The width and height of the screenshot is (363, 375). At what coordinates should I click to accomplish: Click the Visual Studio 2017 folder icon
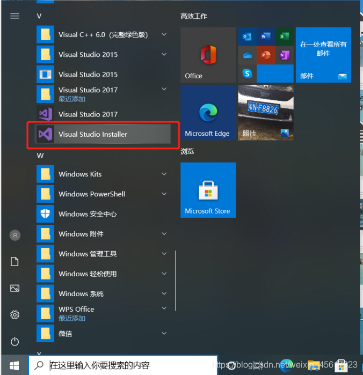[x=45, y=94]
